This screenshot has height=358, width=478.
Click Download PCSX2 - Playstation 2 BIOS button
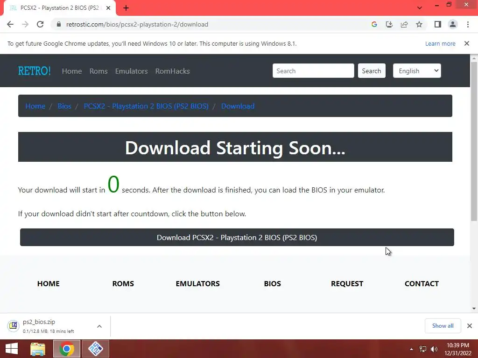pos(237,237)
